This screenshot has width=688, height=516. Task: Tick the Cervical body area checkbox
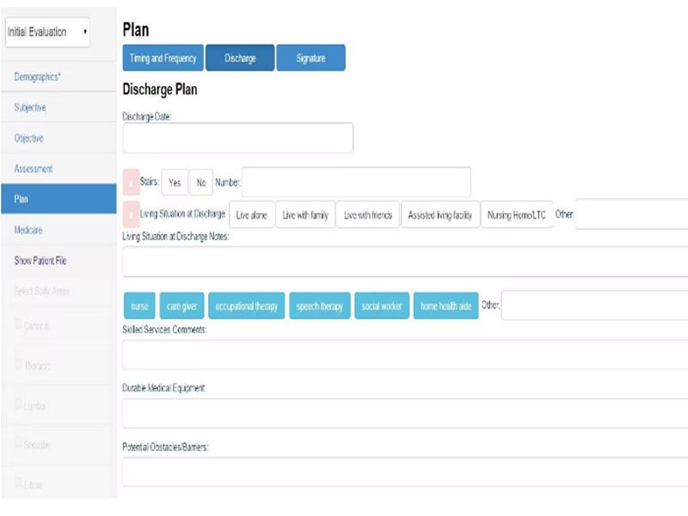tap(17, 324)
